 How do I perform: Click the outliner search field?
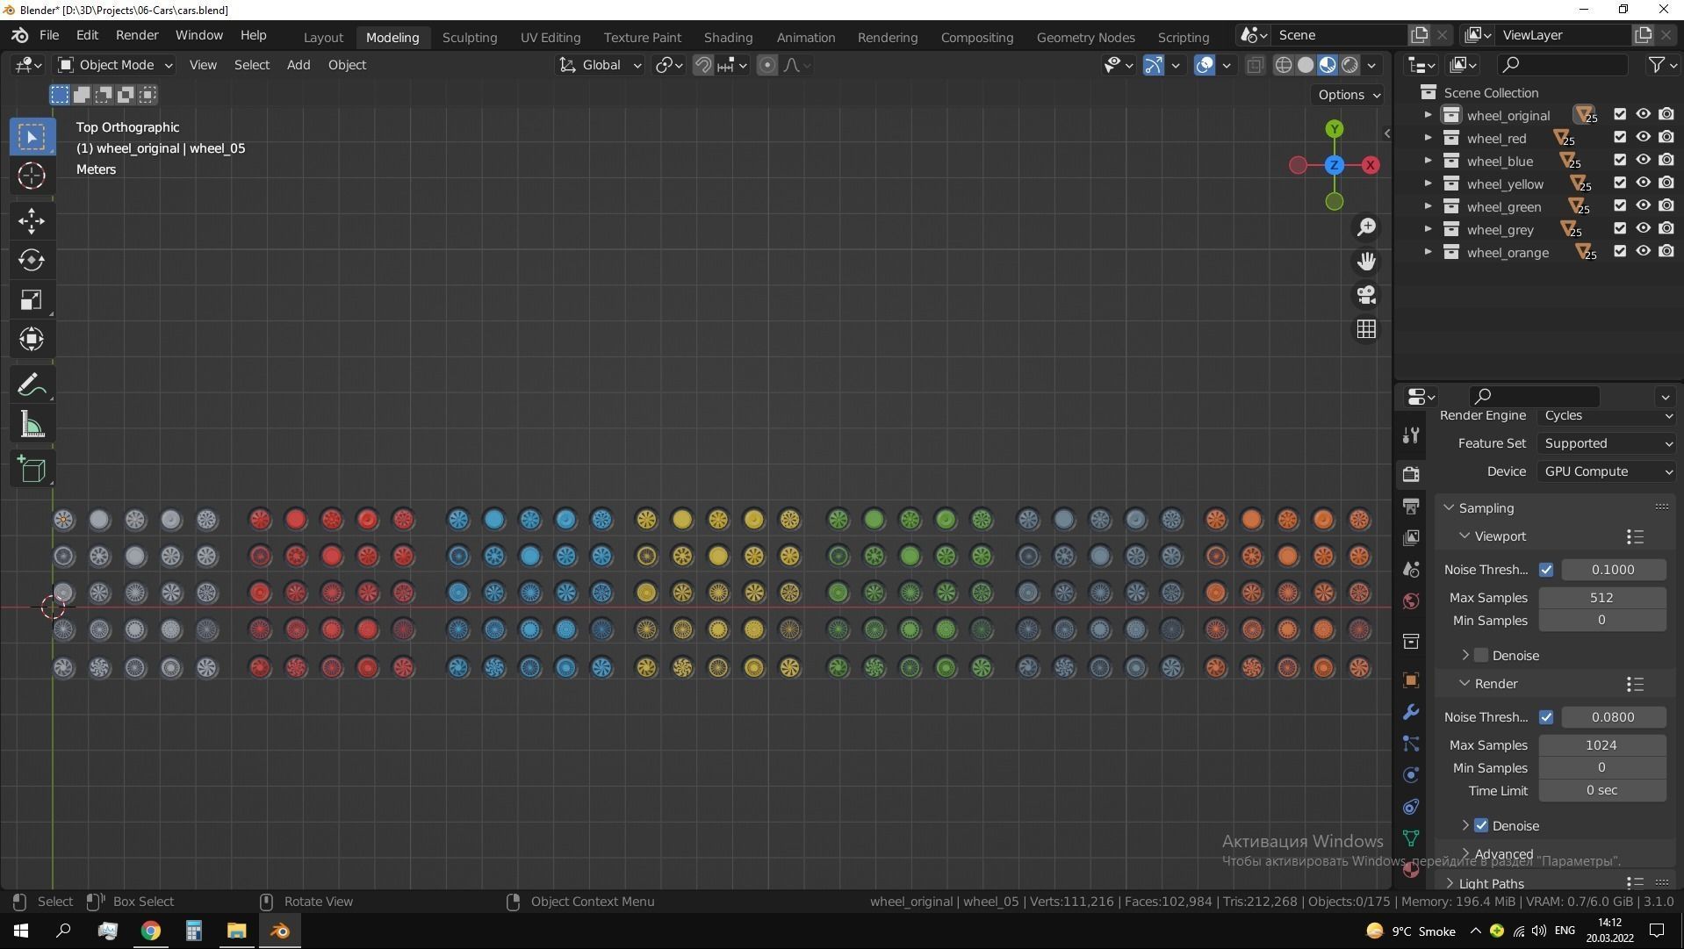tap(1562, 64)
